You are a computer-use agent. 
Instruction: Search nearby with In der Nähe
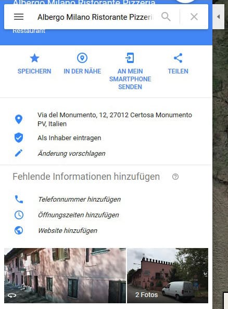(x=82, y=64)
